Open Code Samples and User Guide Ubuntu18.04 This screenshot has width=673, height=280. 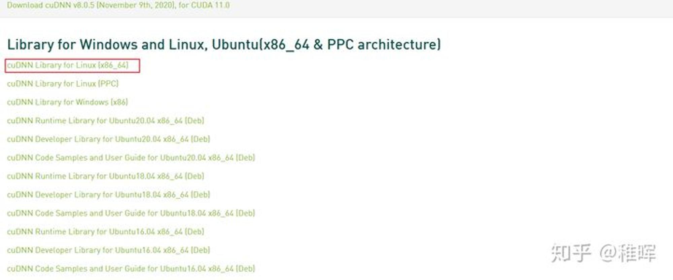coord(131,213)
